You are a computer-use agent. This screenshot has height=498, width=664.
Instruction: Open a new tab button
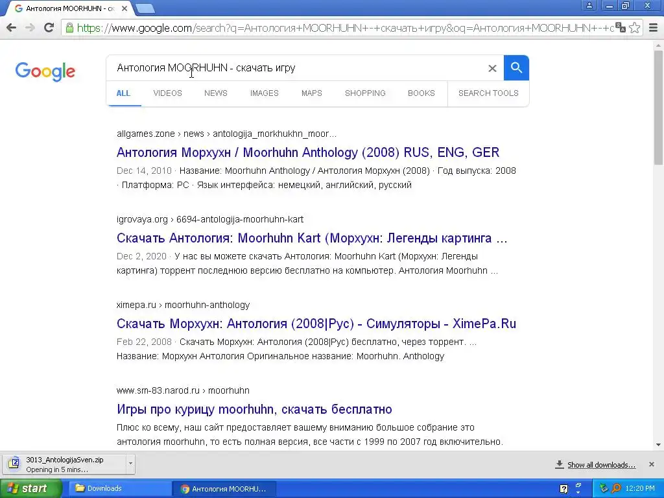coord(145,8)
